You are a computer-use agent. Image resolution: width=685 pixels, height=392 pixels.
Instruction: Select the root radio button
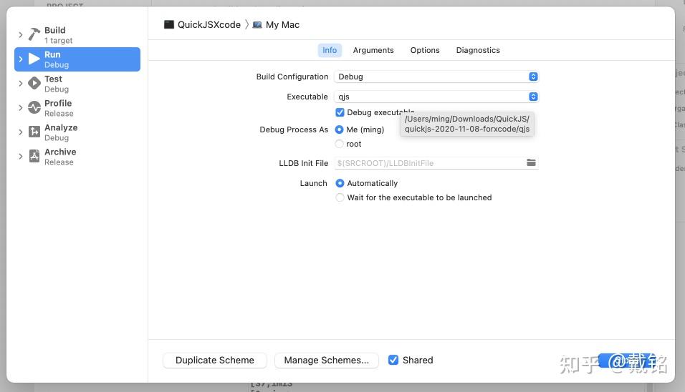tap(340, 144)
